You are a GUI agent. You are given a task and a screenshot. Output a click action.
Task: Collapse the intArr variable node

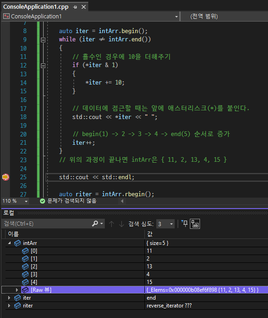tap(9, 243)
